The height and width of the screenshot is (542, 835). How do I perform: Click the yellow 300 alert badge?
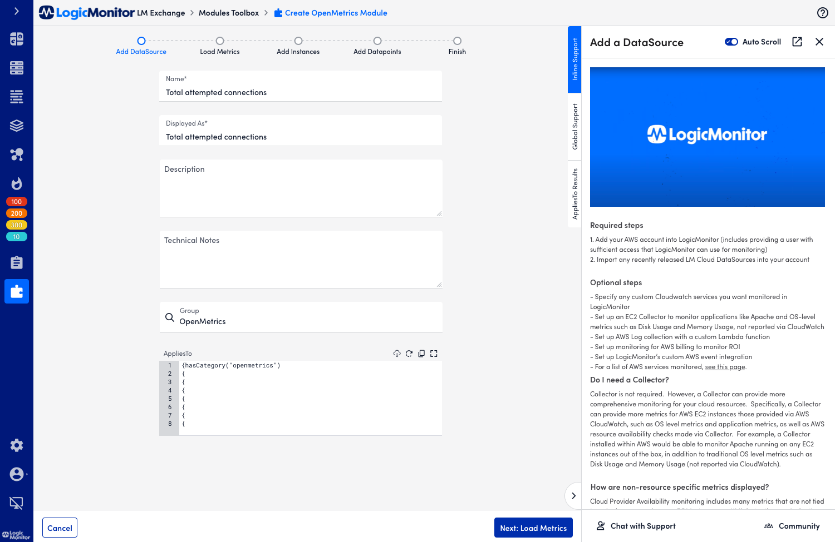17,225
